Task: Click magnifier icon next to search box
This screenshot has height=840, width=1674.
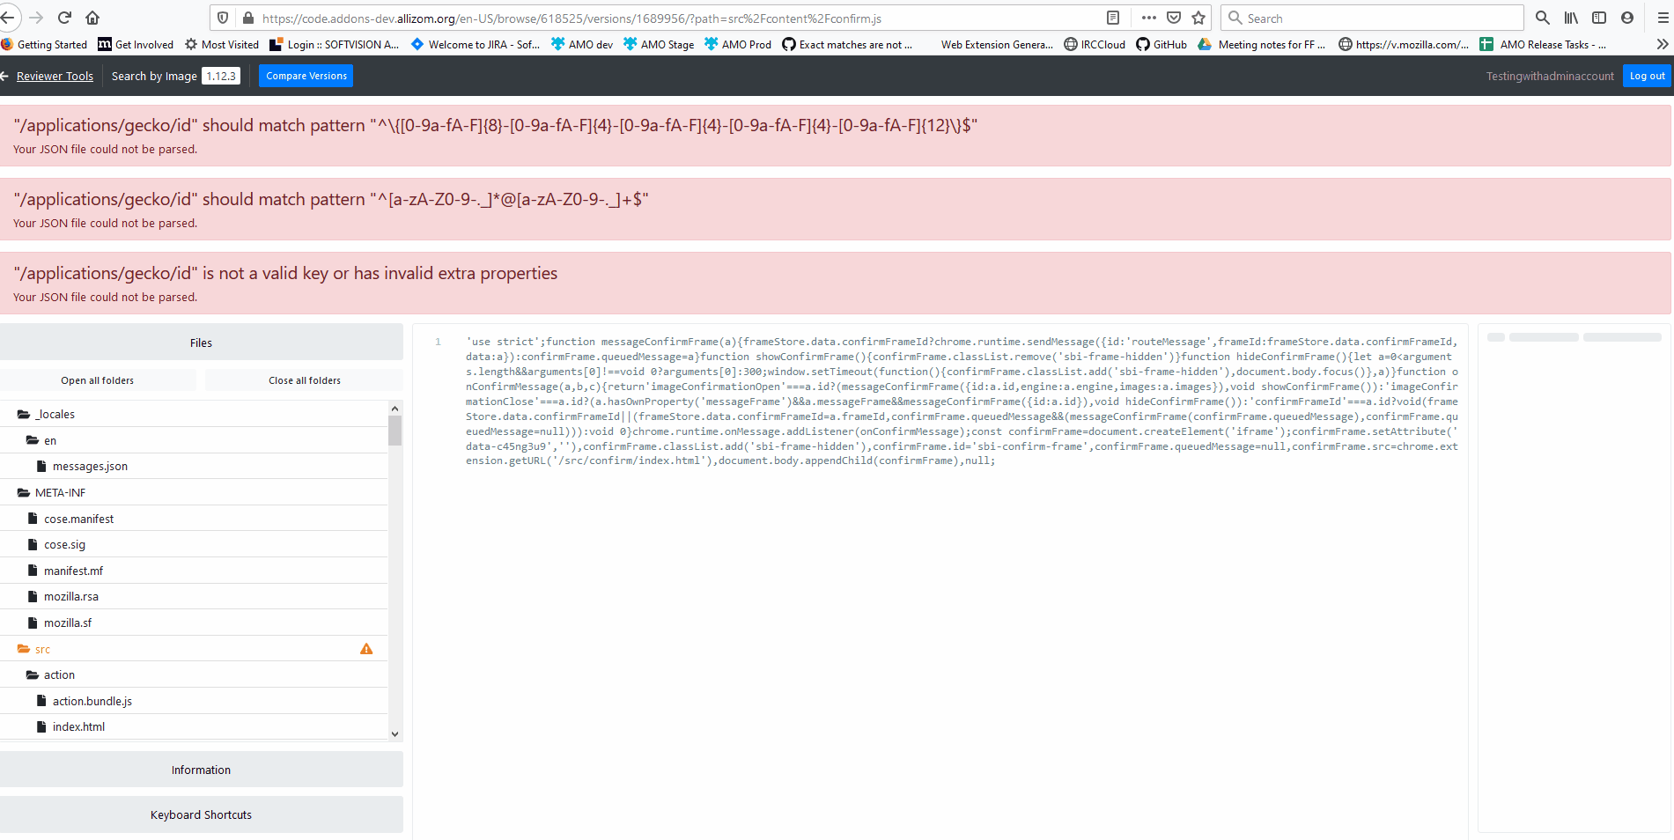Action: point(1543,18)
